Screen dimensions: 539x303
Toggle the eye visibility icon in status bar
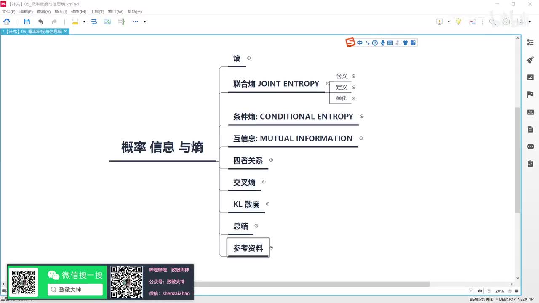coord(480,291)
